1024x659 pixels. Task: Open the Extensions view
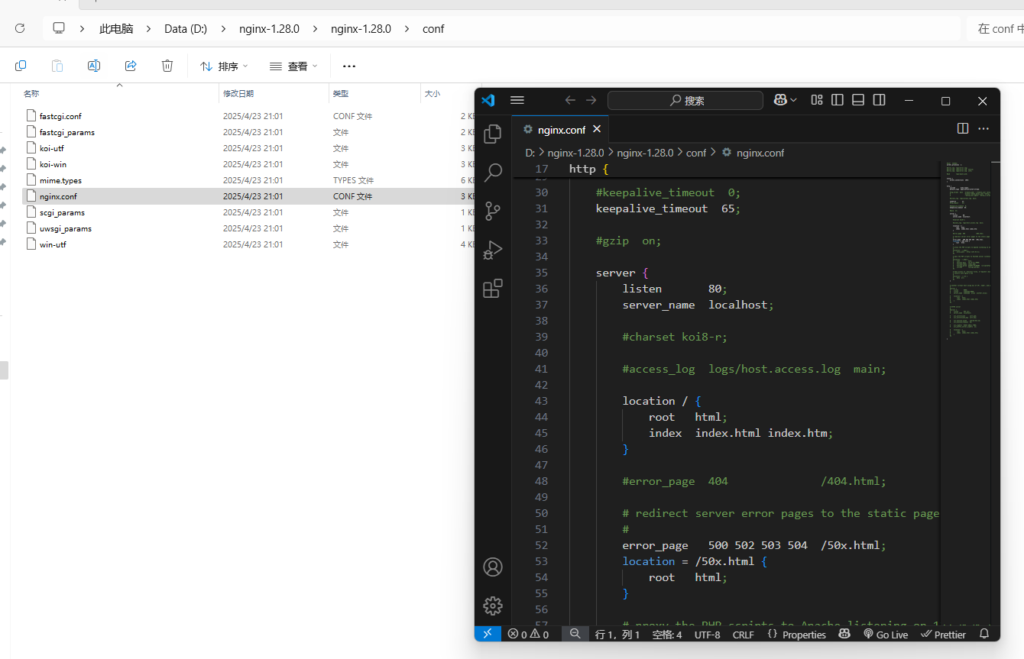493,289
